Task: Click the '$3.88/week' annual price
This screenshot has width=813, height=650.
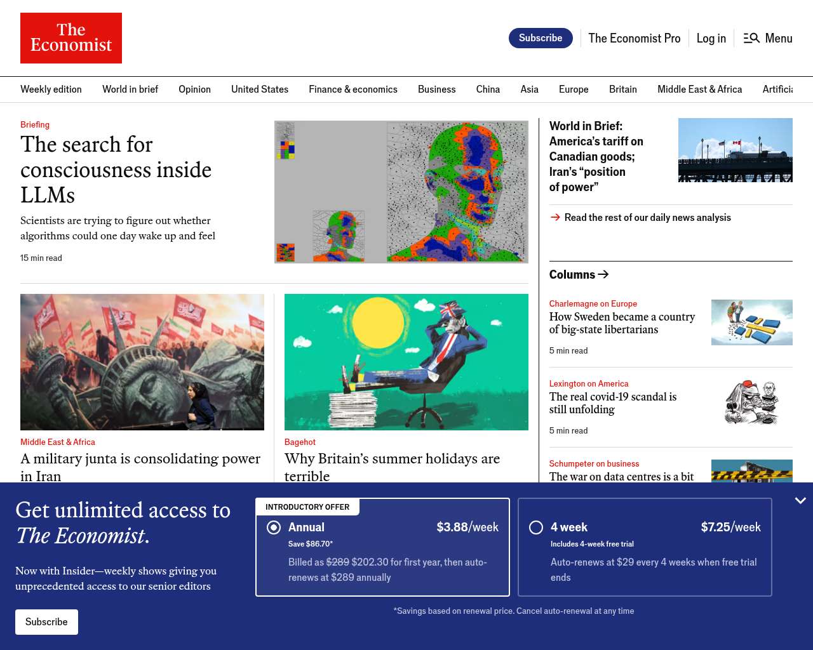Action: point(467,527)
